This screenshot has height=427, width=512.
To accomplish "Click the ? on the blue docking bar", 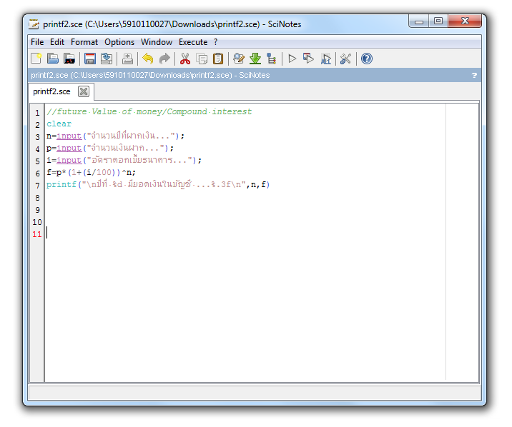I will 474,75.
